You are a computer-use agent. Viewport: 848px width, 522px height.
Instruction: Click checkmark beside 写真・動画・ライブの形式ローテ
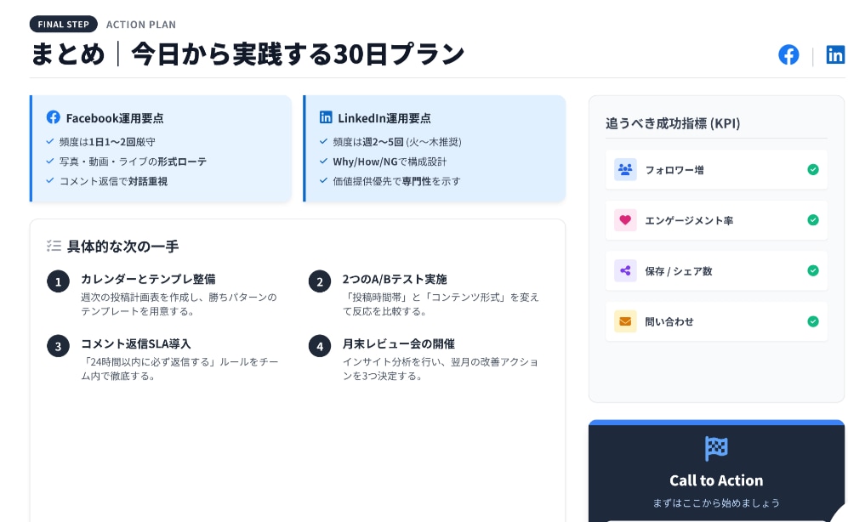(49, 161)
